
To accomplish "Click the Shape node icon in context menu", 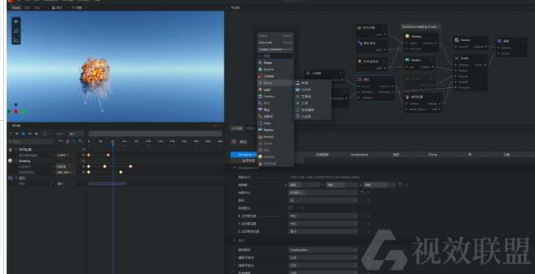I will coord(261,63).
